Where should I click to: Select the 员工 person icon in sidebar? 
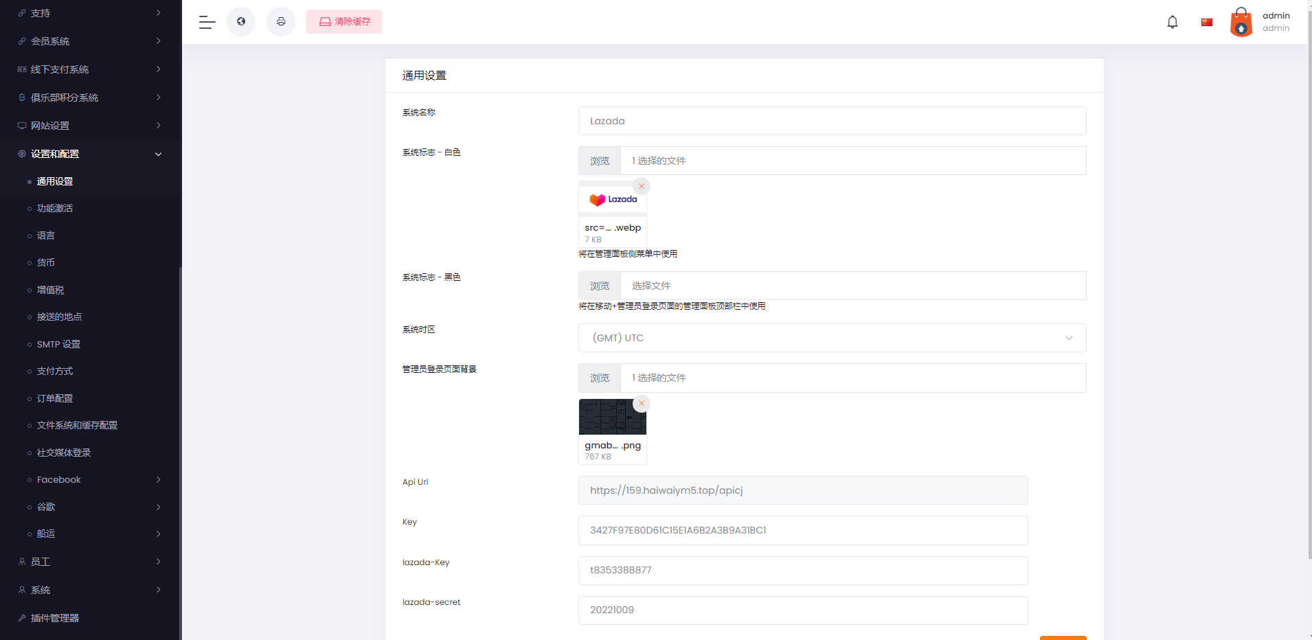pyautogui.click(x=21, y=562)
